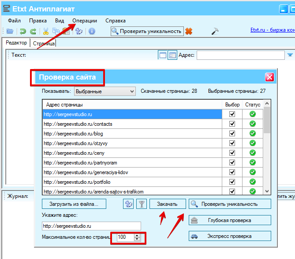Click the Глубокая проверка button
Viewport: 295px width, 259px height.
230,220
